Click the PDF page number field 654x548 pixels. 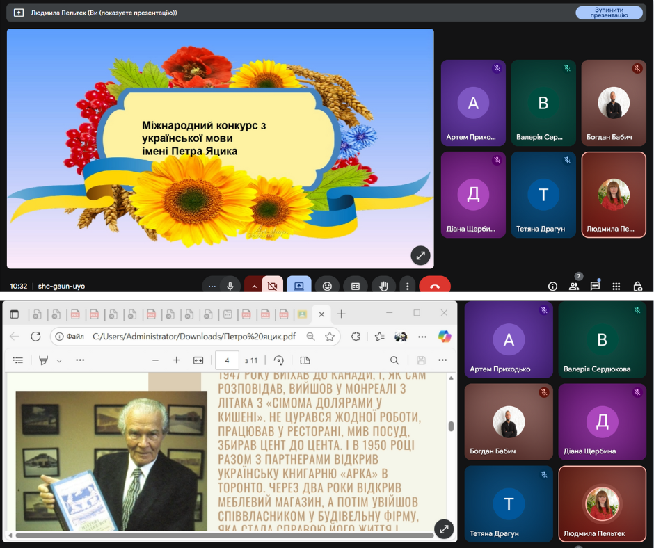pos(228,360)
